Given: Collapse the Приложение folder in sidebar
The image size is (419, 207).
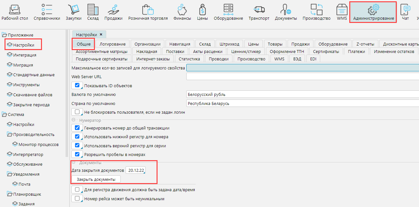Looking at the screenshot, I should (5, 35).
